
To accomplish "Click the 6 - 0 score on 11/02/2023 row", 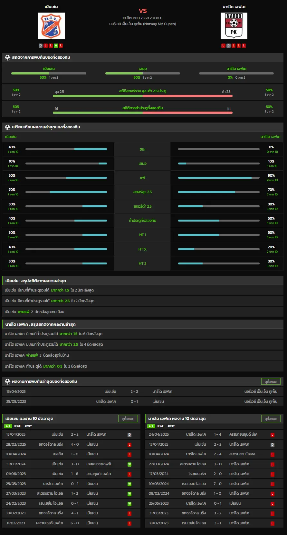I will click(75, 523).
